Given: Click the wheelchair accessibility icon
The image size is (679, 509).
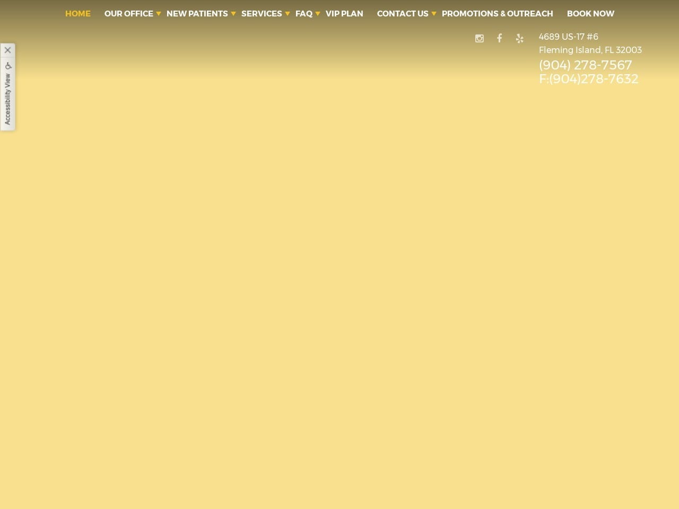Looking at the screenshot, I should [x=8, y=66].
